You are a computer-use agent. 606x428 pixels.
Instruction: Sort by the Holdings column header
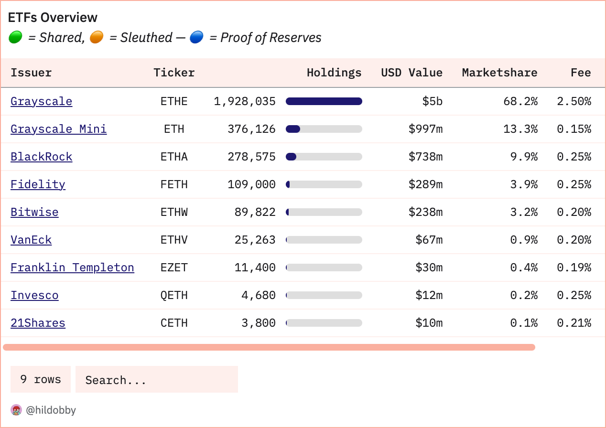(334, 73)
